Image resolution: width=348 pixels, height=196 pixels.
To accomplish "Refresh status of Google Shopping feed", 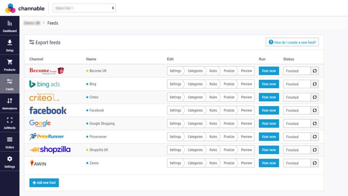I will tap(315, 123).
